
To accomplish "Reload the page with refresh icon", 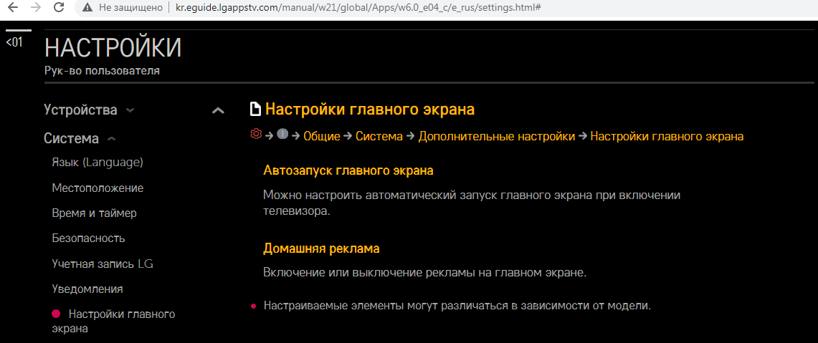I will [x=59, y=7].
